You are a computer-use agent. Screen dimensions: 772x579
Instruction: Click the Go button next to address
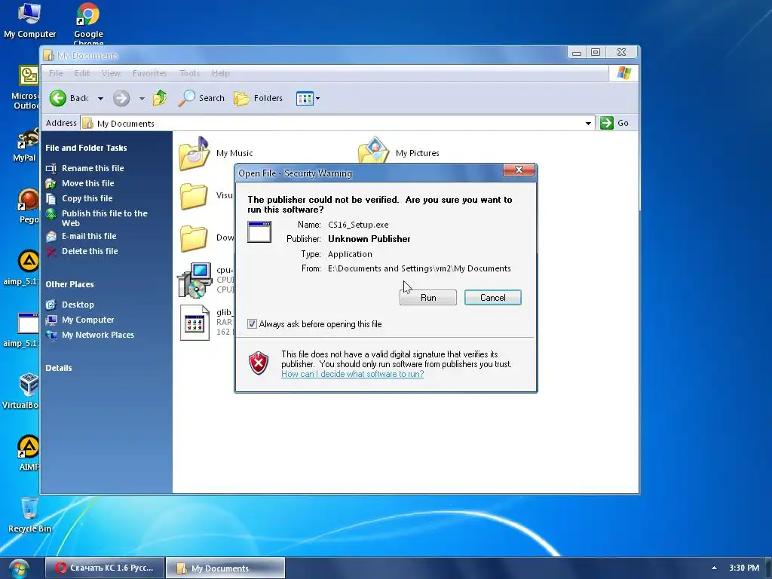614,123
